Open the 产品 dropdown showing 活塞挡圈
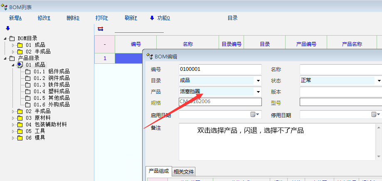The image size is (382, 181). pyautogui.click(x=258, y=92)
